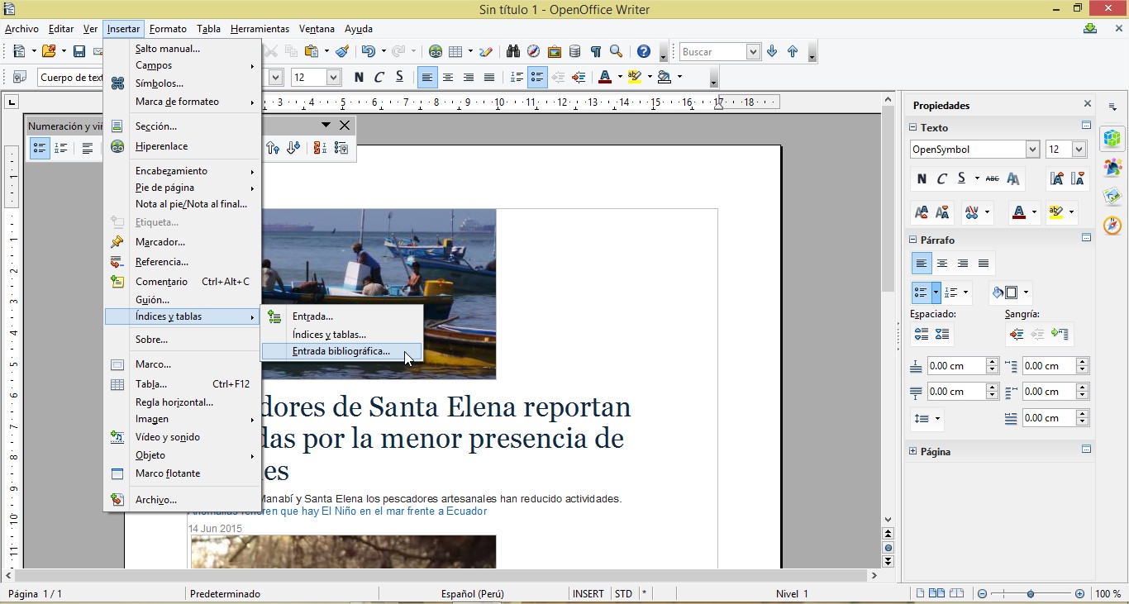Open the sidebar font size 12 dropdown

pyautogui.click(x=1079, y=150)
